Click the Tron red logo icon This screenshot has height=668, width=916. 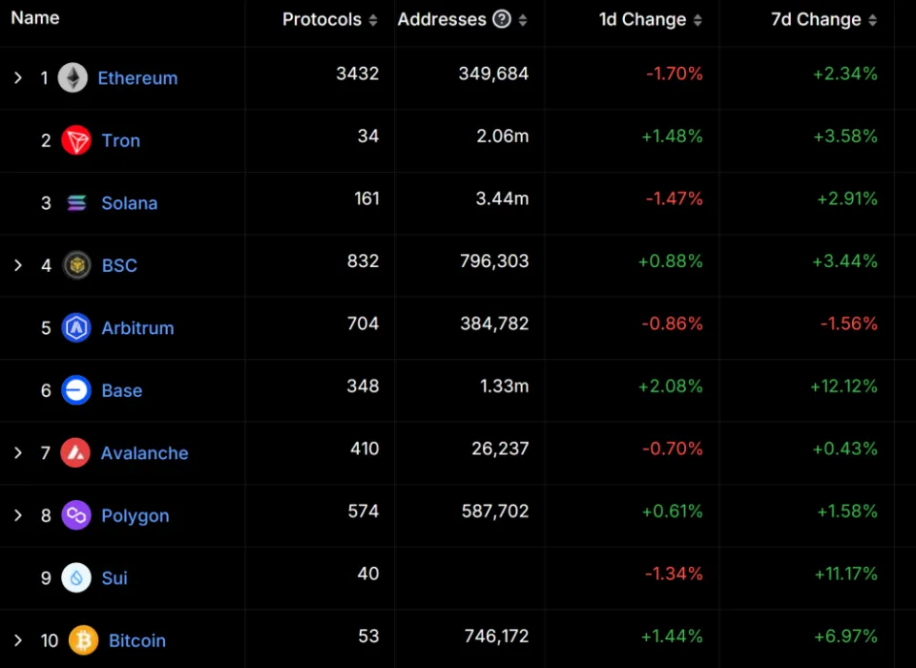pos(76,140)
